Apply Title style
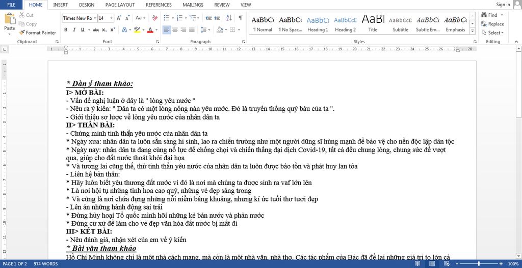This screenshot has height=268, width=522. pyautogui.click(x=373, y=23)
